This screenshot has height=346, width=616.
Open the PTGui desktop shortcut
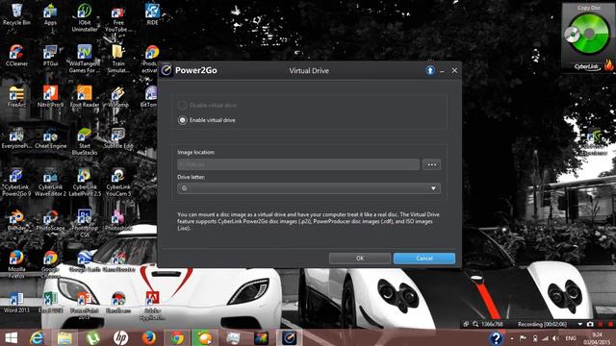coord(50,55)
